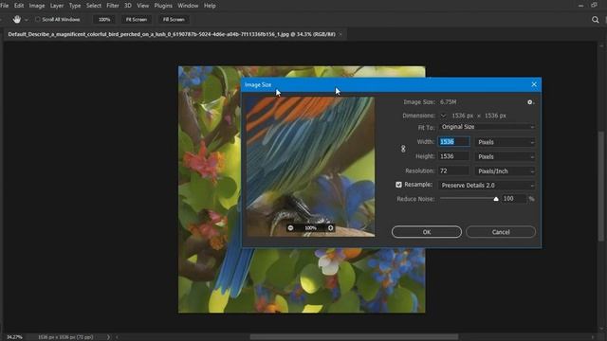This screenshot has height=341, width=607.
Task: Open the Width units Pixels dropdown
Action: pos(506,142)
